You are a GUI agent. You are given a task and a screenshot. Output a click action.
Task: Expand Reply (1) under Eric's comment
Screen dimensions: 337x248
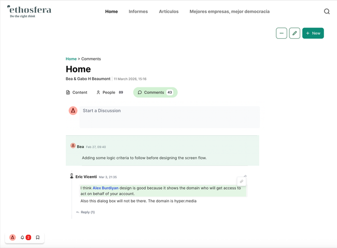click(86, 212)
